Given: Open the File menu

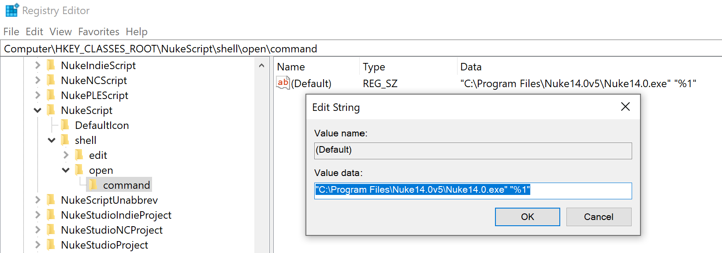Looking at the screenshot, I should tap(11, 32).
